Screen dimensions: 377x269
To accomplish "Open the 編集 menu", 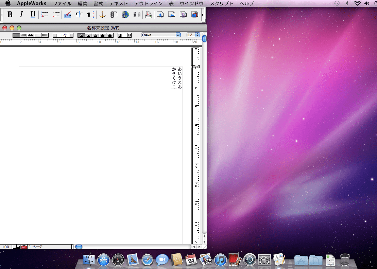I will (x=83, y=3).
